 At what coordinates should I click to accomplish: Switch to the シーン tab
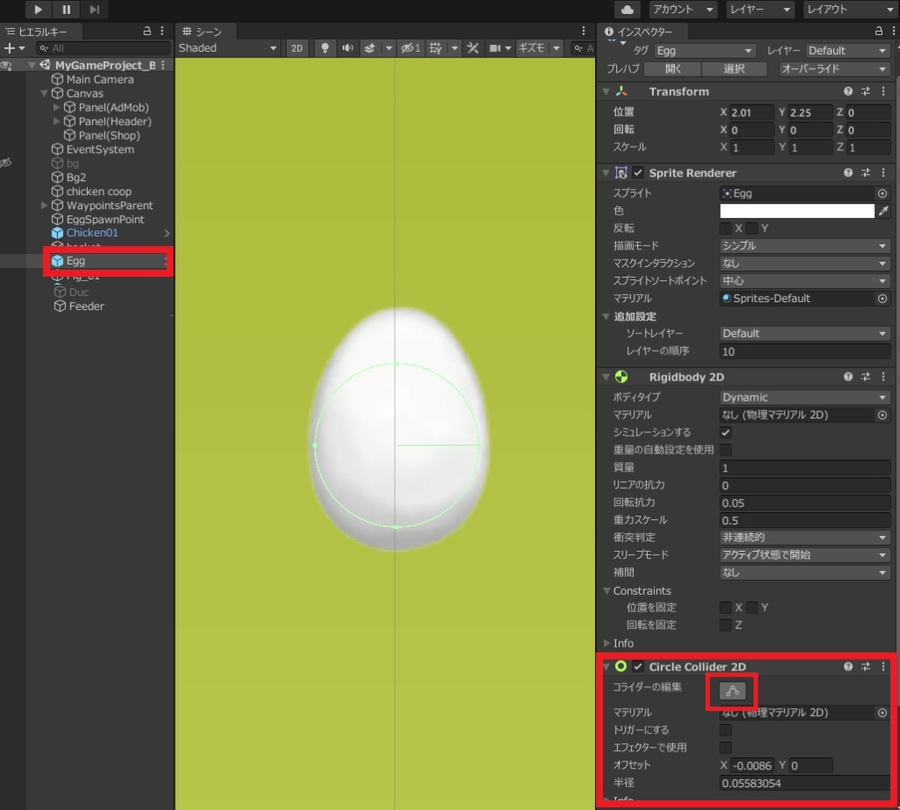click(202, 32)
